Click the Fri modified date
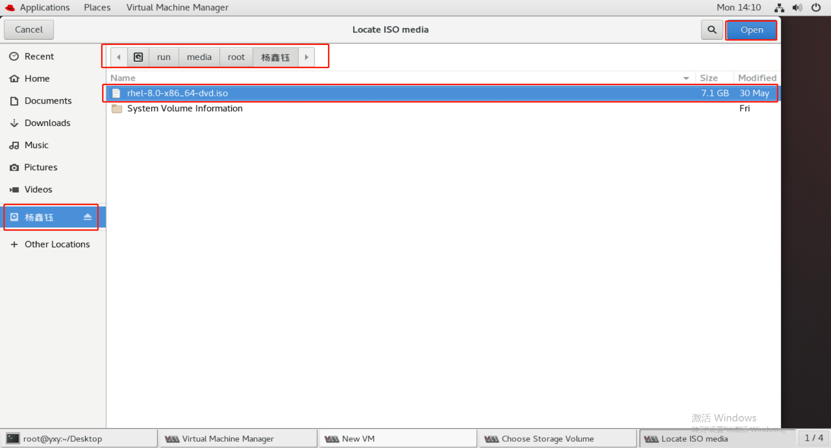The image size is (831, 448). click(744, 108)
